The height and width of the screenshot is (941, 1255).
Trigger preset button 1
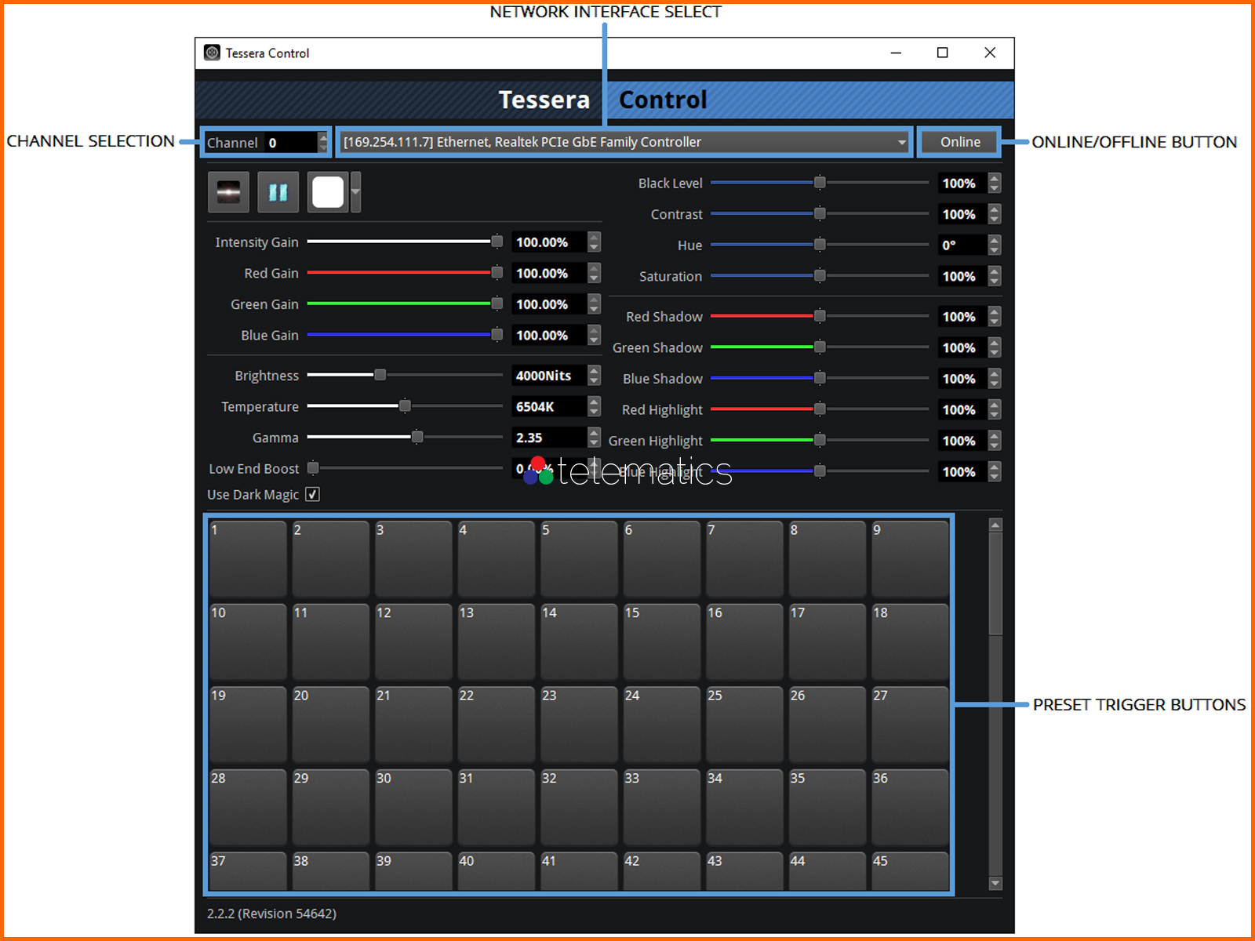[x=247, y=558]
